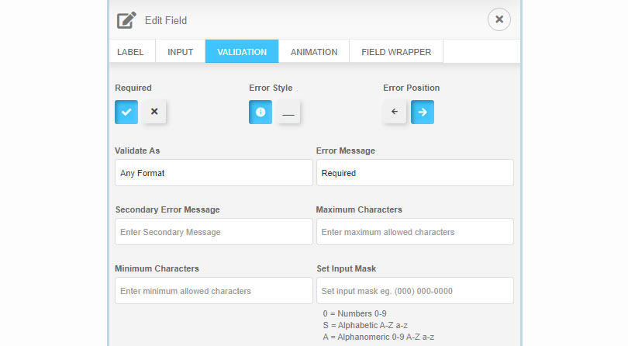Image resolution: width=628 pixels, height=346 pixels.
Task: Click the 'Error Style' label
Action: [x=271, y=88]
